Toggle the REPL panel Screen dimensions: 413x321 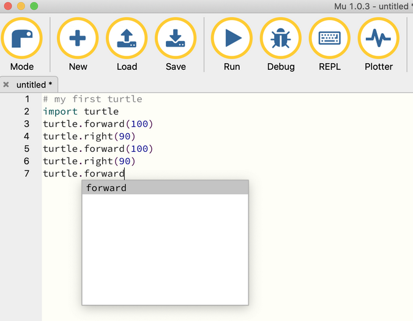[330, 38]
